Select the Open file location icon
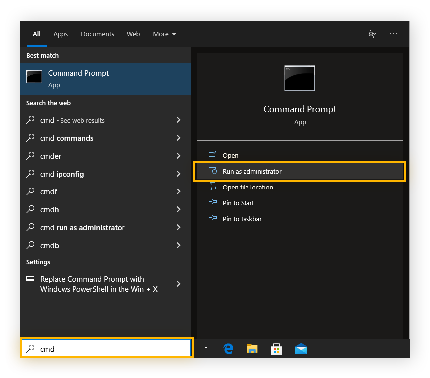The height and width of the screenshot is (378, 430). pyautogui.click(x=214, y=187)
